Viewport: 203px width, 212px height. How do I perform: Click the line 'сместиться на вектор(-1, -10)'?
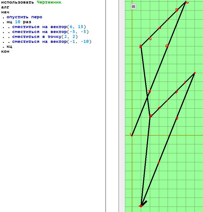[52, 41]
